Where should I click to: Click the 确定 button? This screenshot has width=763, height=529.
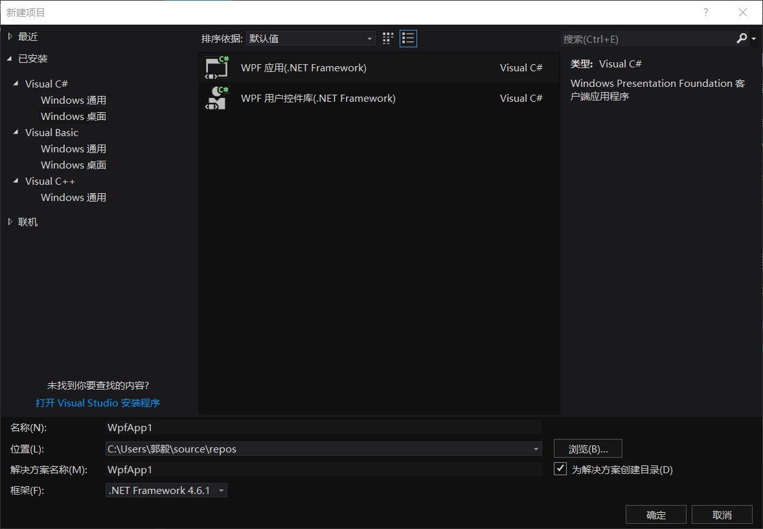[656, 514]
